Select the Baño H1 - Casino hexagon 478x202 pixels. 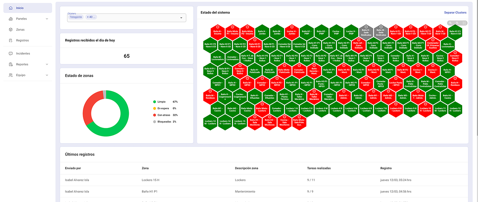tap(447, 97)
